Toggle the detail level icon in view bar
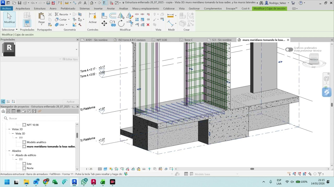Screen dimensions: 334x187 tap(100, 169)
